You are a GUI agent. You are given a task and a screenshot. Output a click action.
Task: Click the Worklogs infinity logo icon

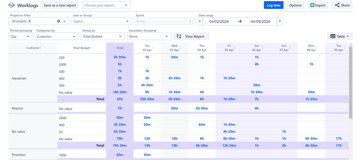click(x=11, y=5)
